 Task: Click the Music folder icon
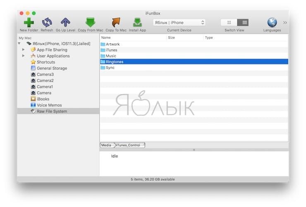pyautogui.click(x=103, y=56)
